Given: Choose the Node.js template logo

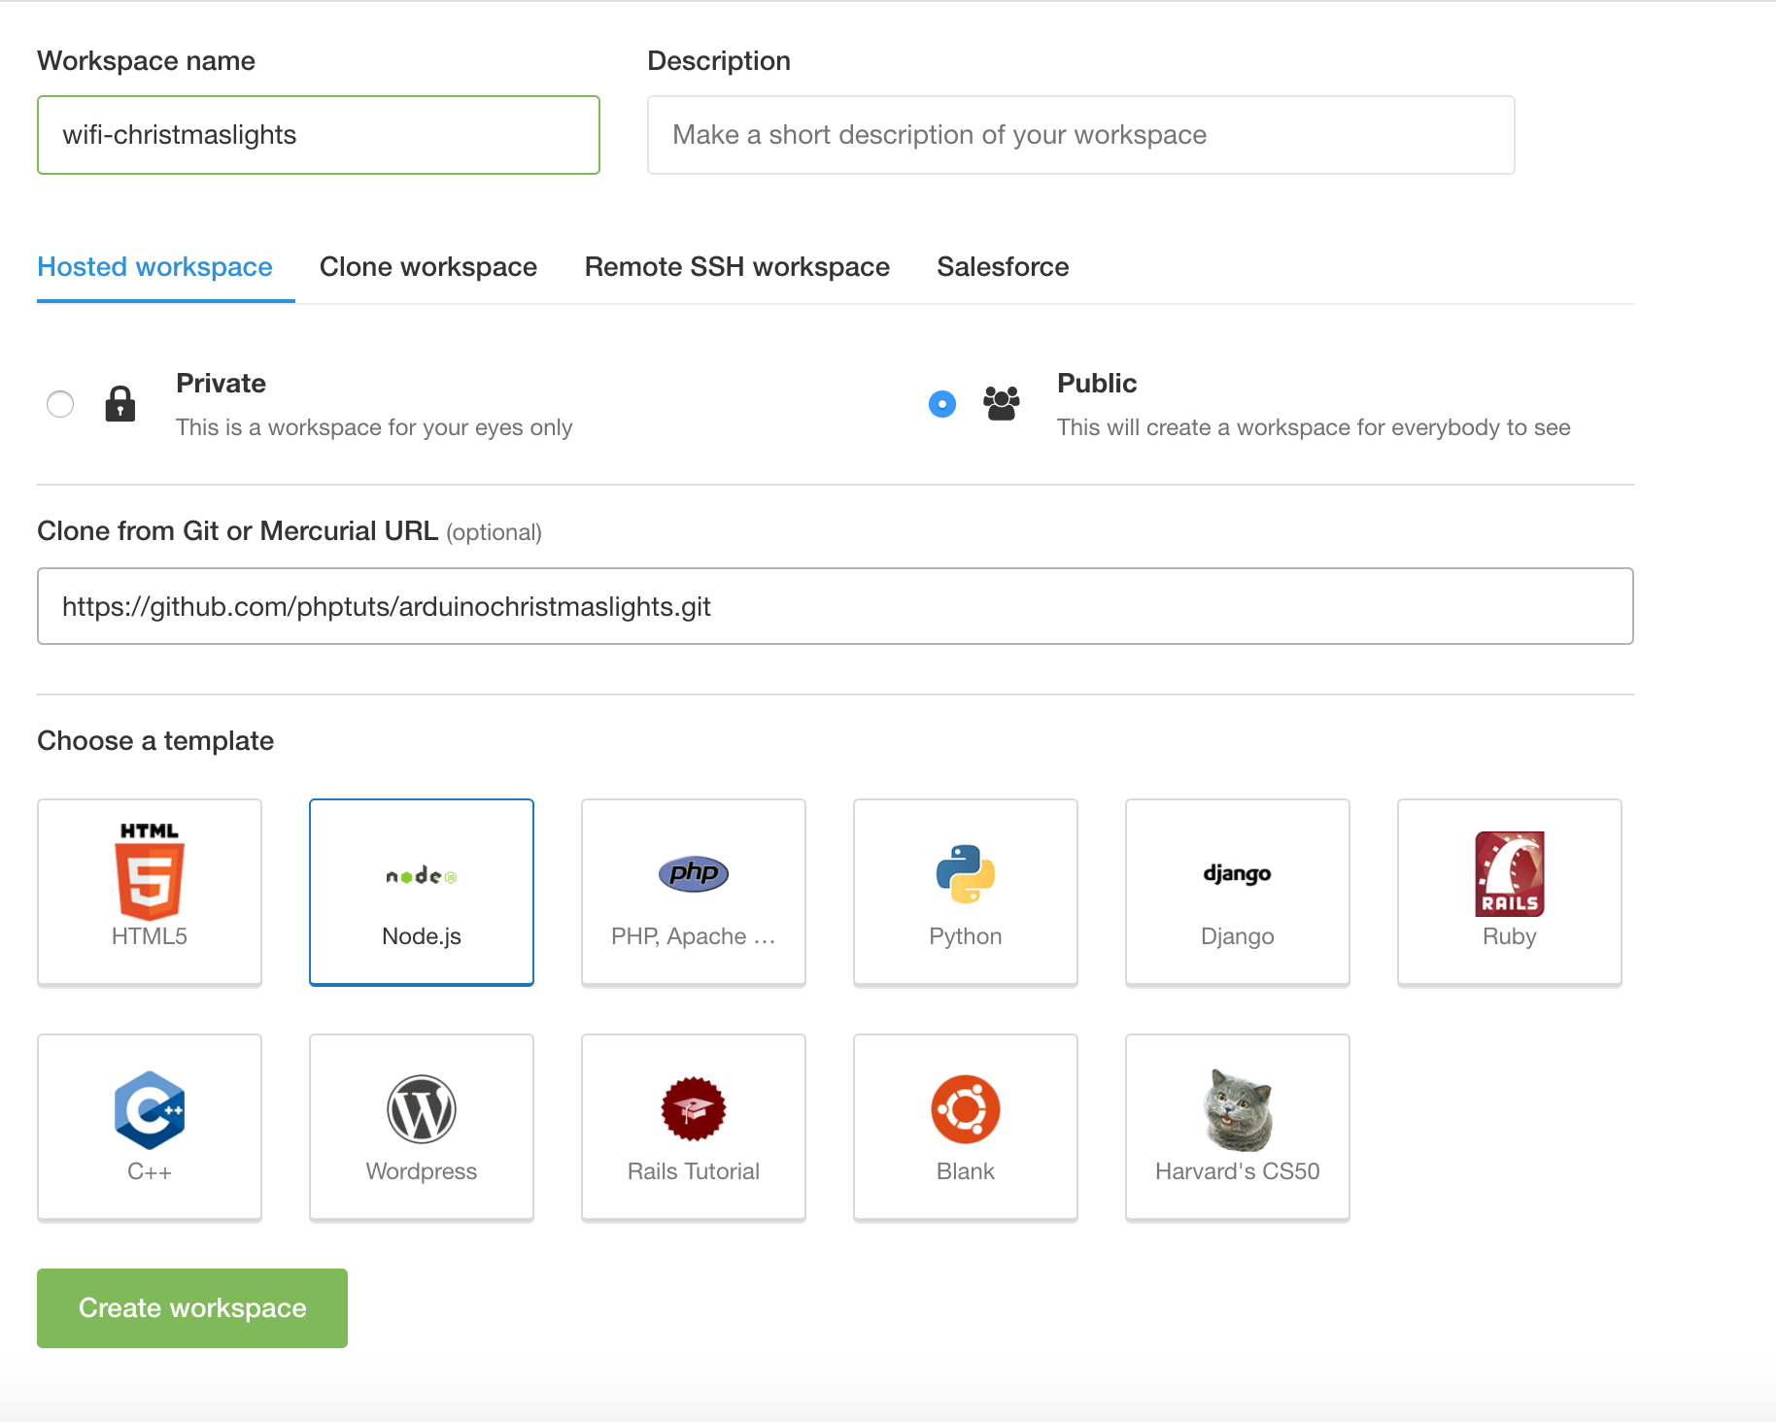Looking at the screenshot, I should [x=422, y=876].
